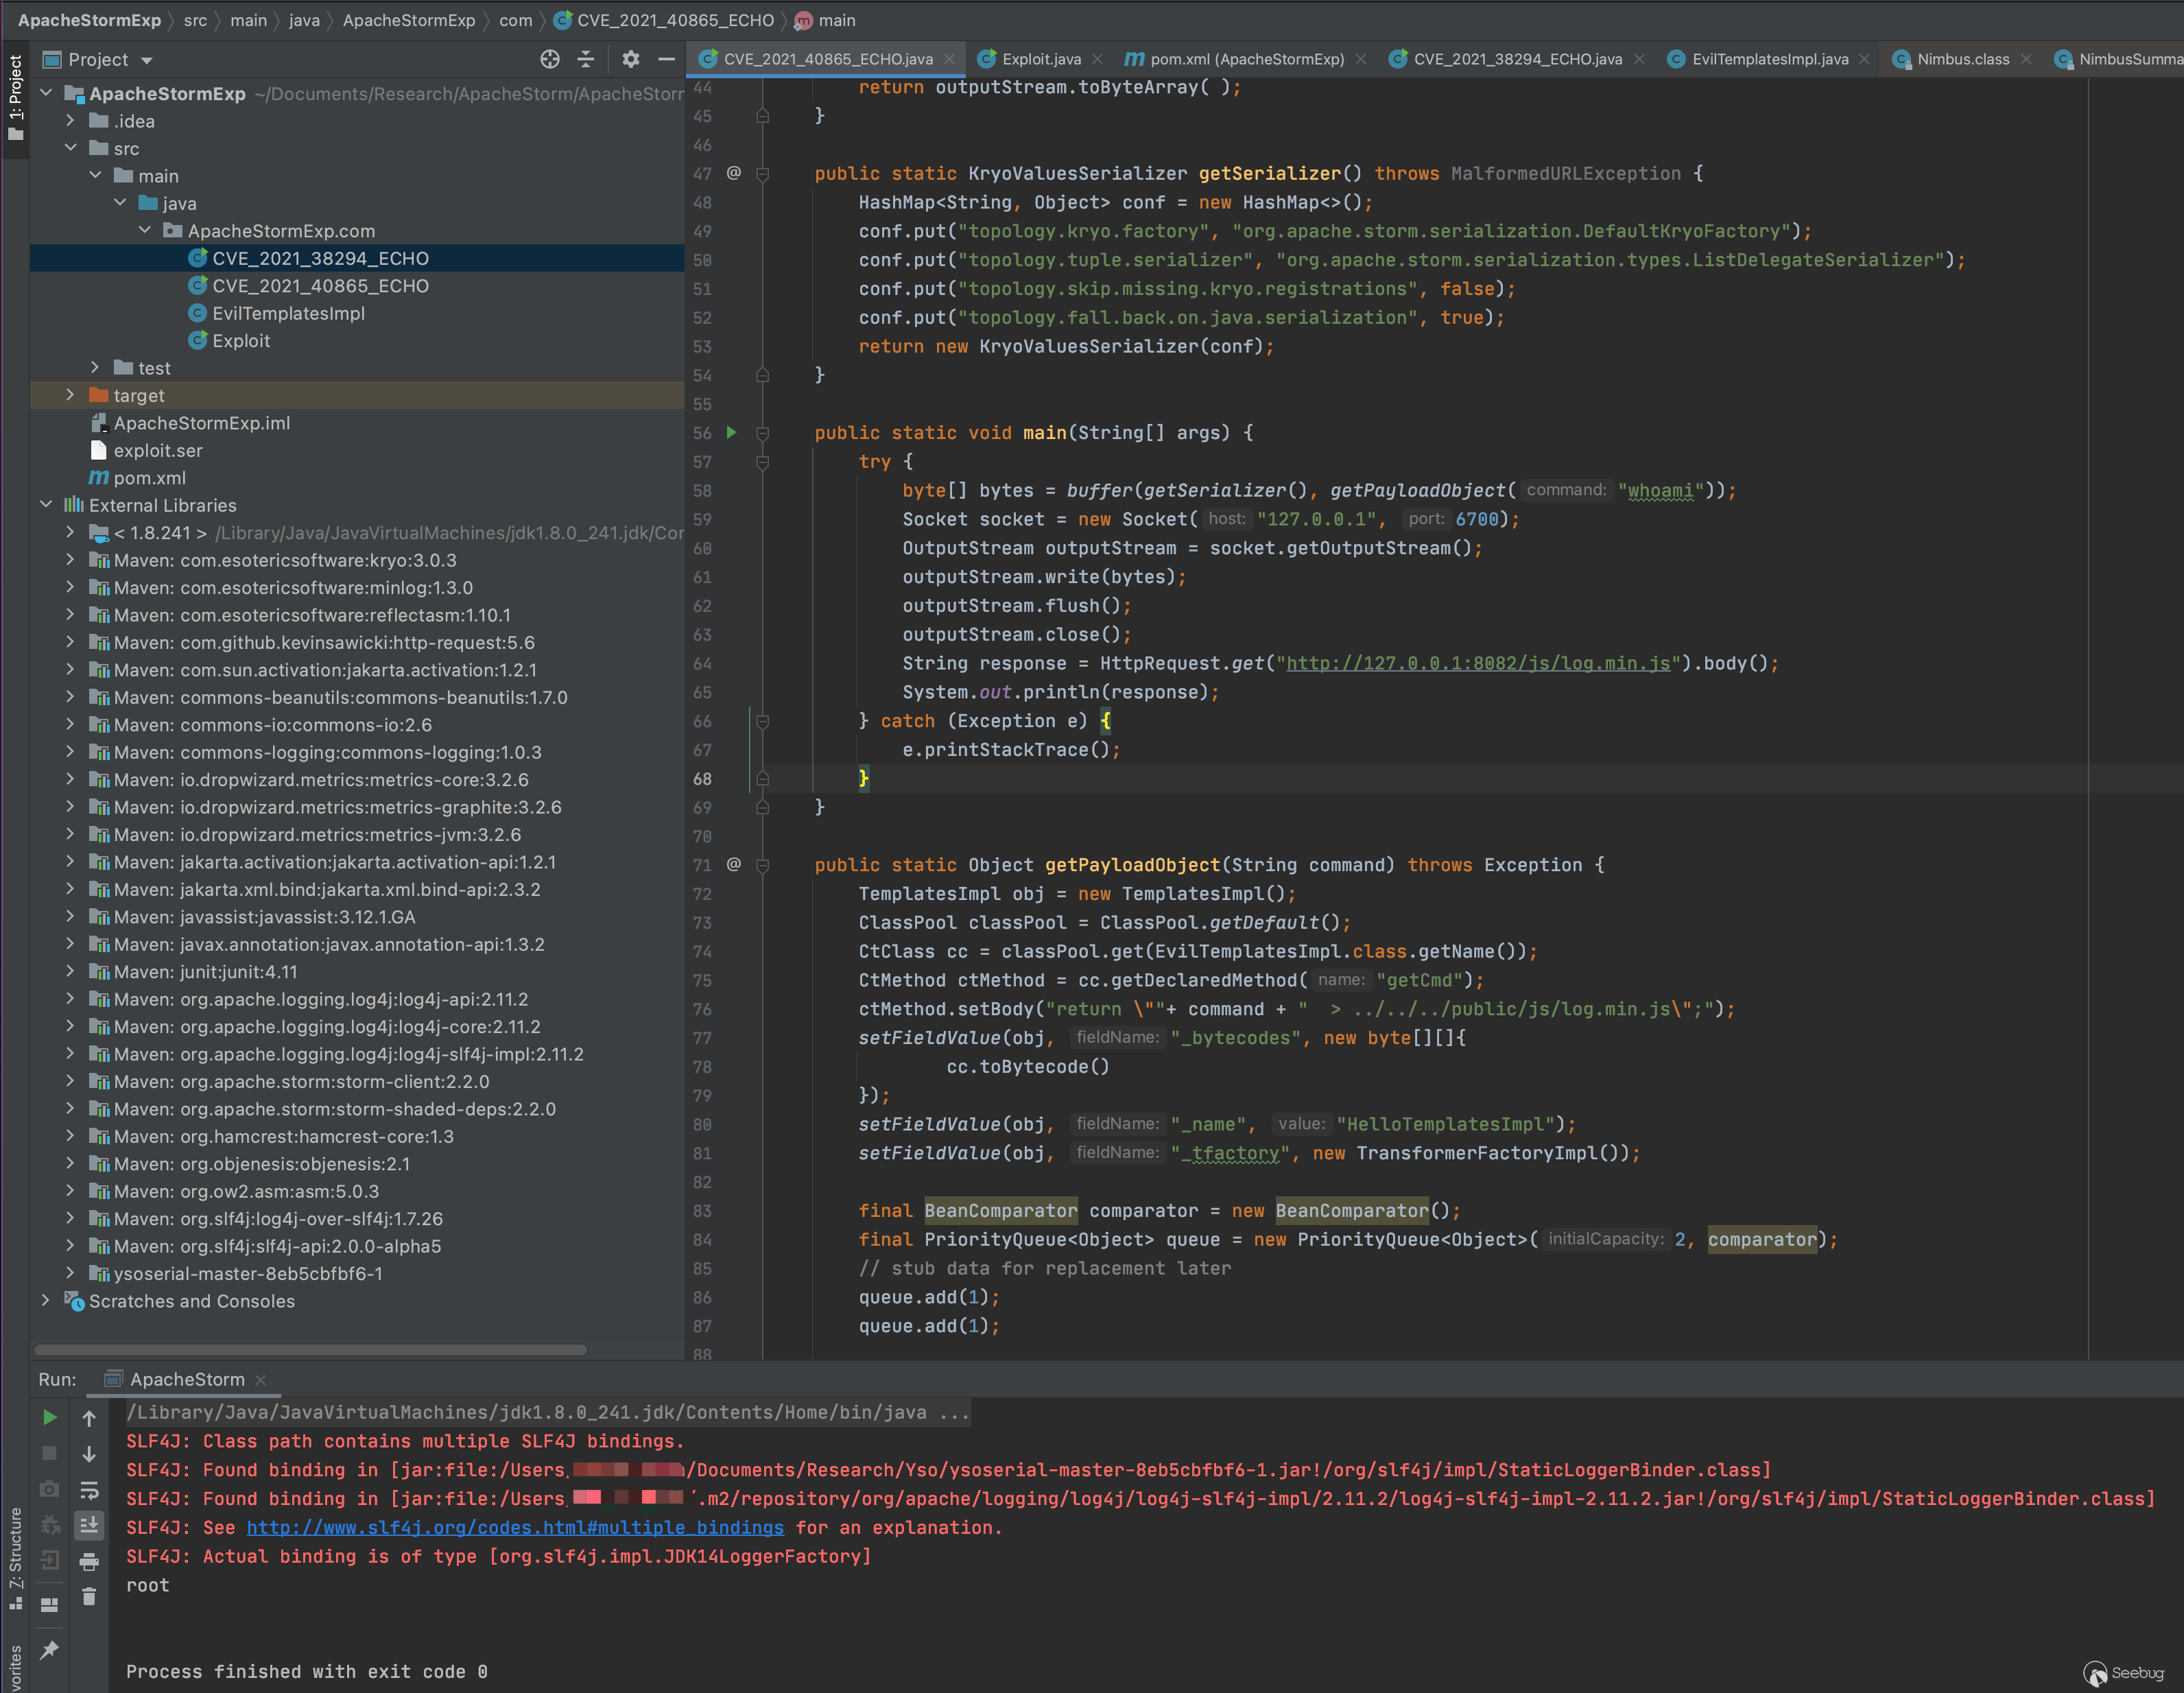Image resolution: width=2184 pixels, height=1693 pixels.
Task: Open the slf4j.org multiple_bindings link
Action: 515,1527
